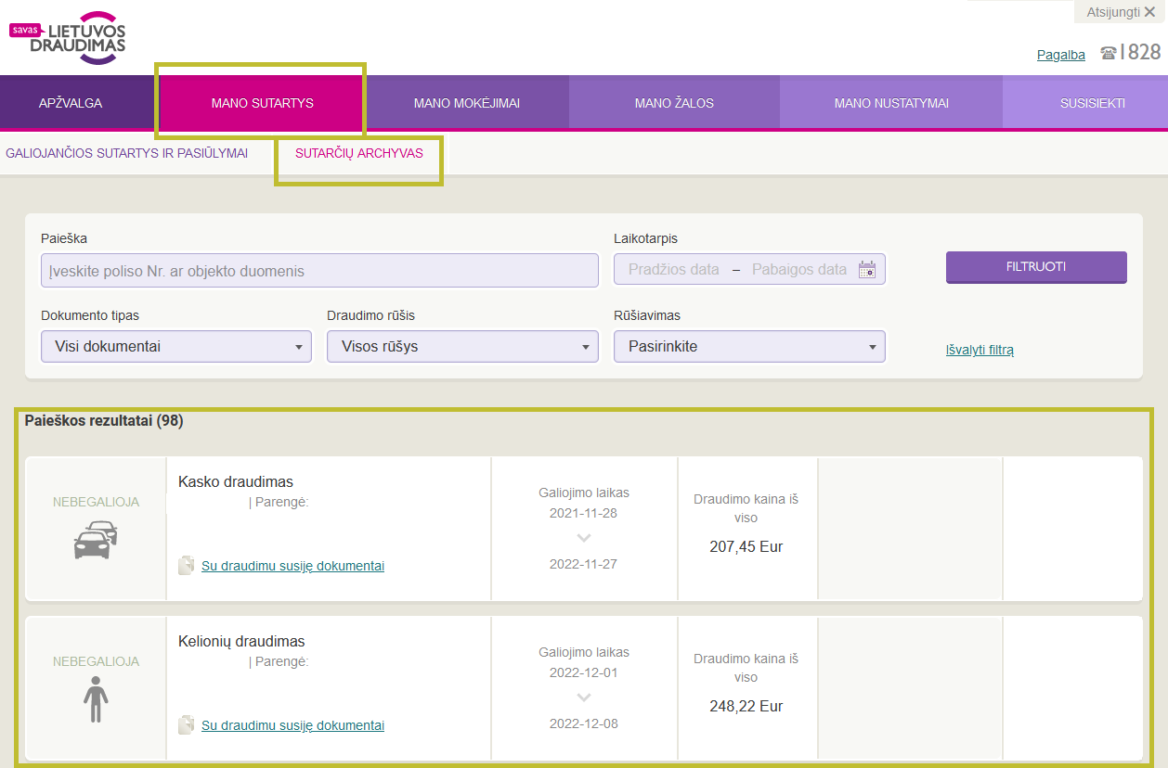The image size is (1168, 768).
Task: Click the car icon in Kasko row
Action: [96, 540]
